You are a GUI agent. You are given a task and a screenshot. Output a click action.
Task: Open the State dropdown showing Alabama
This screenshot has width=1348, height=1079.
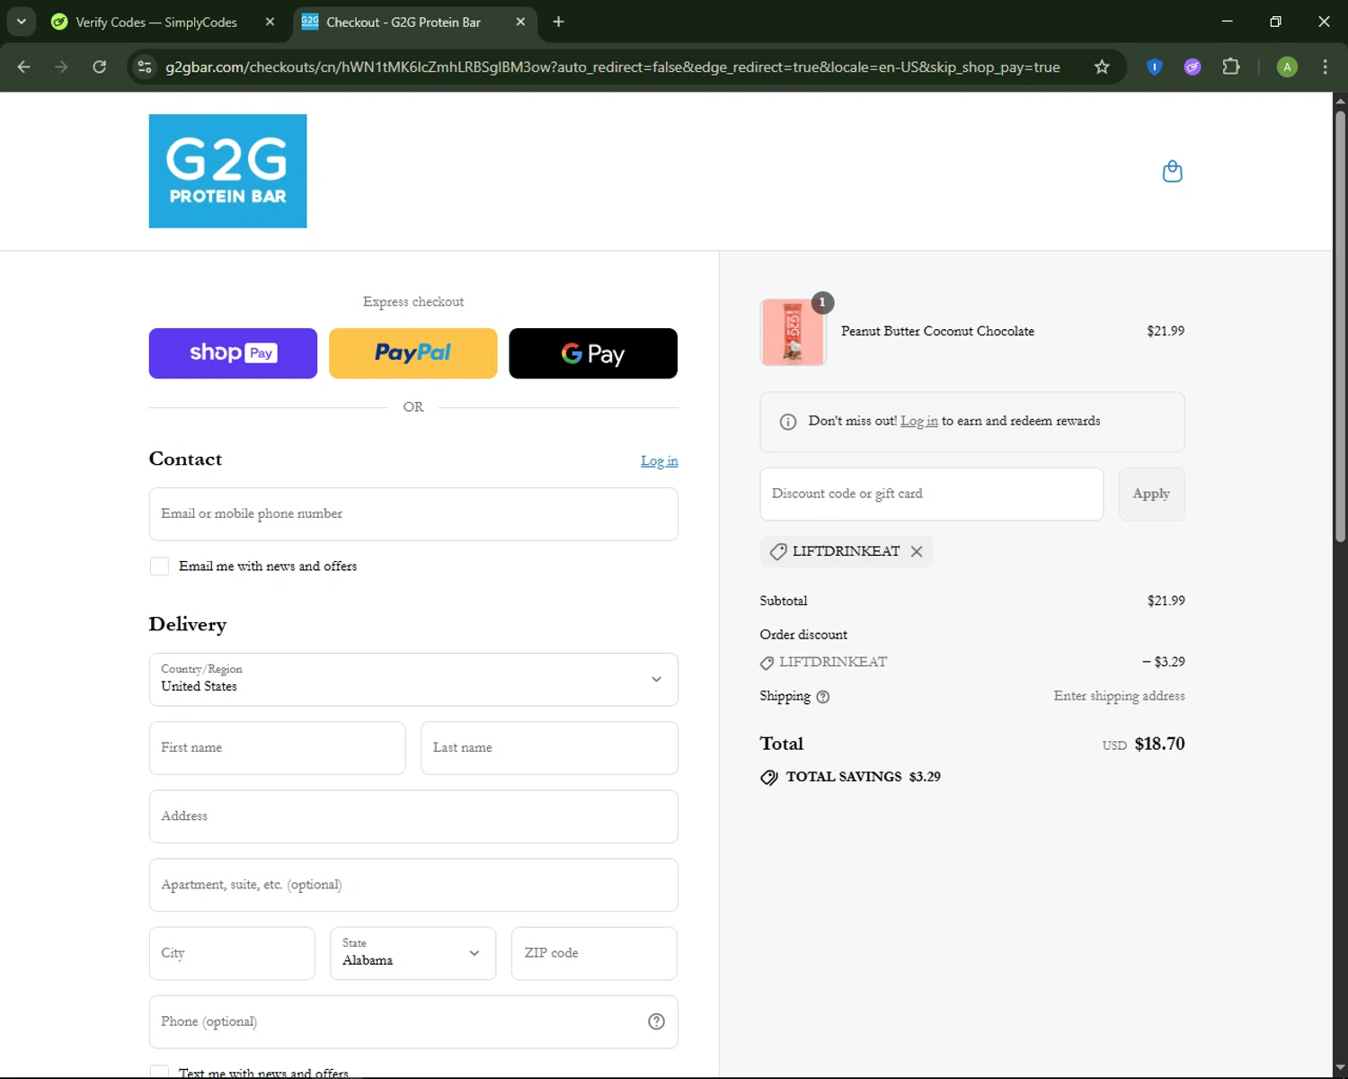tap(412, 953)
